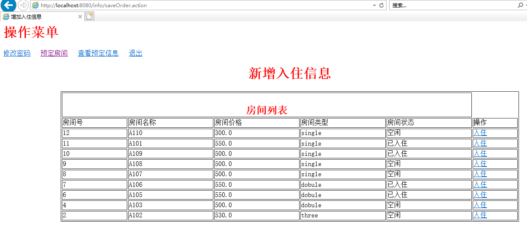
Task: Expand the address bar history dropdown
Action: (374, 6)
